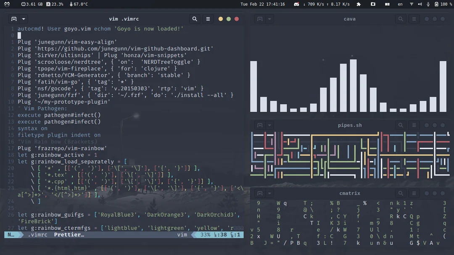
Task: Click the .vimrc filename in the statusline
Action: tap(37, 235)
